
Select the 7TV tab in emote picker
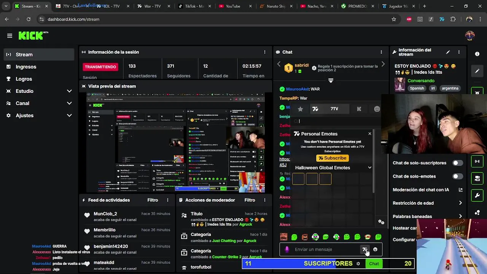(x=329, y=109)
